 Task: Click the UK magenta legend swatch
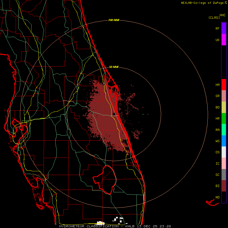(224, 40)
